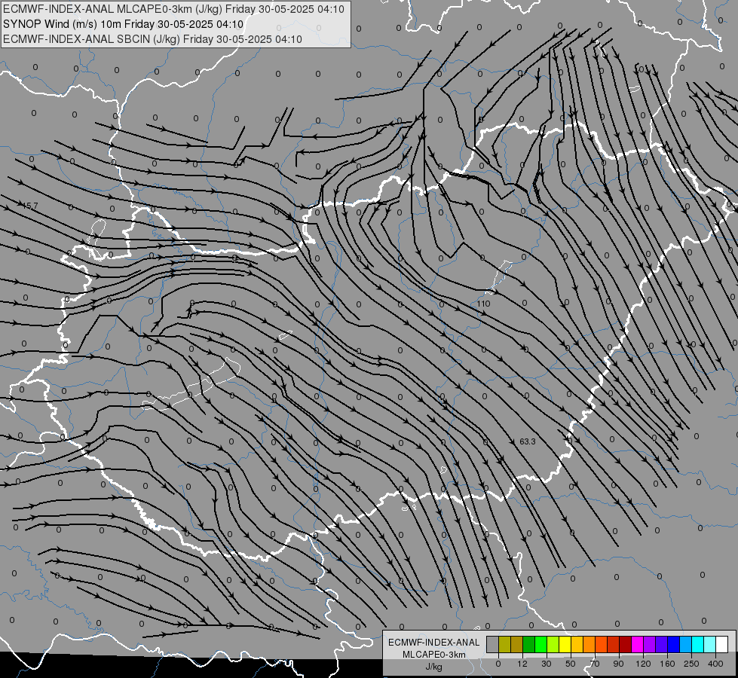Choose the dark green legend swatch
The width and height of the screenshot is (738, 678).
(x=529, y=644)
